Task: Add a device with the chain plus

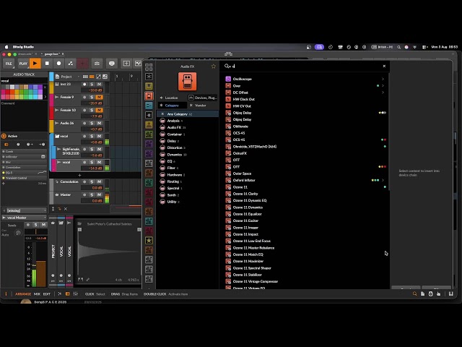Action: point(4,183)
